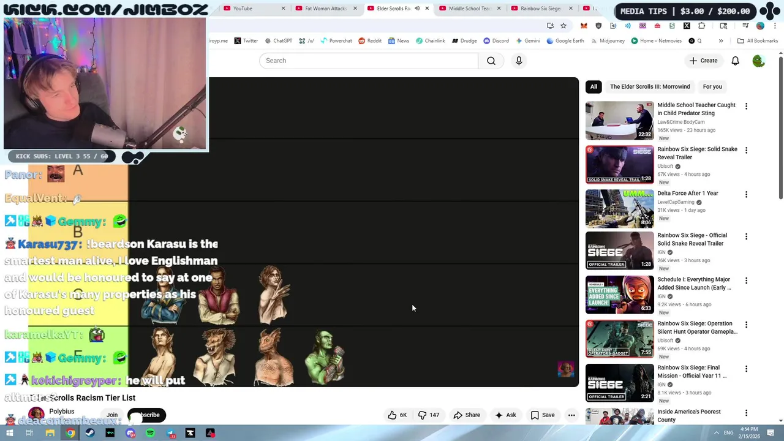Open the YouTube account avatar menu

click(x=759, y=61)
